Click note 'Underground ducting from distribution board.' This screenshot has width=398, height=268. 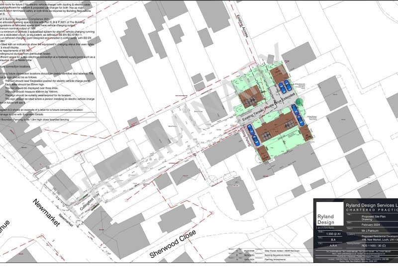25,54
